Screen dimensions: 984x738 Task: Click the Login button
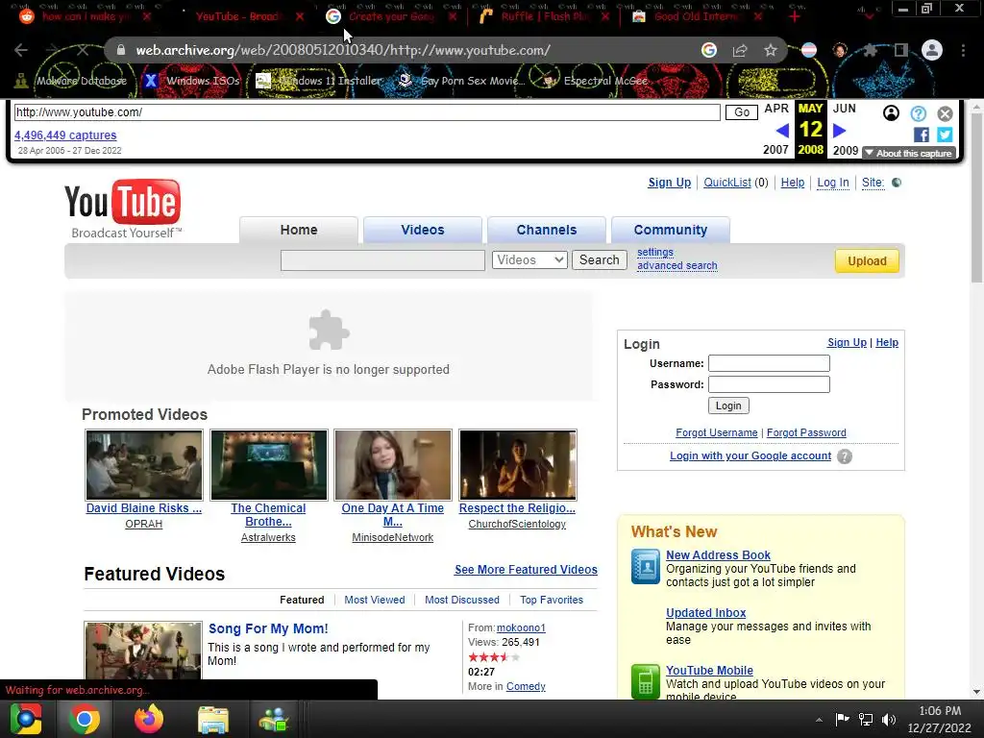[x=728, y=406]
